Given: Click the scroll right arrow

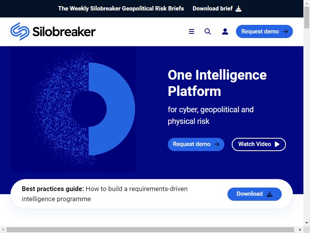Looking at the screenshot, I should tap(300, 230).
